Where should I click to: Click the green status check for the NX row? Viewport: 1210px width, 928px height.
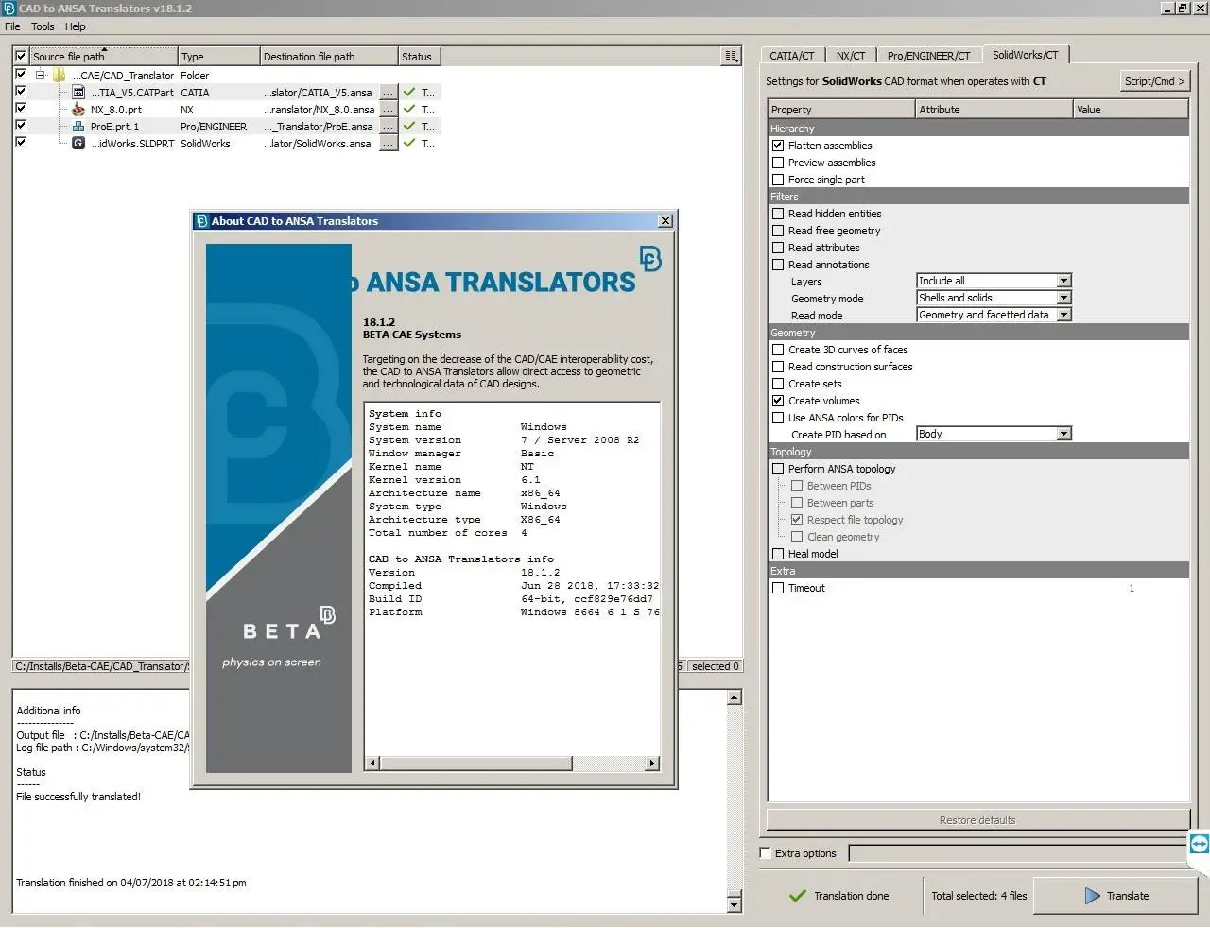(x=409, y=110)
